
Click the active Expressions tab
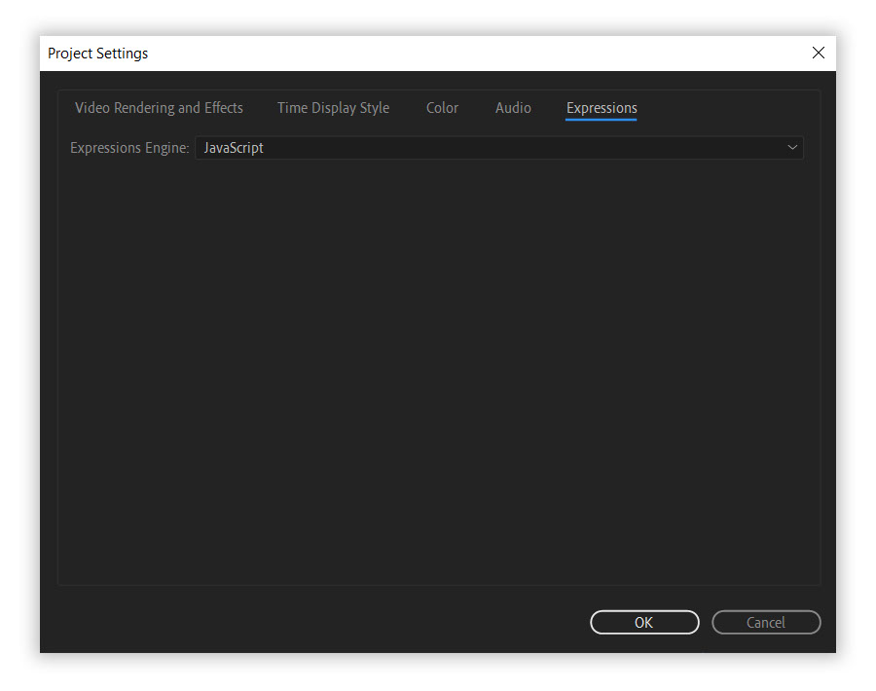pyautogui.click(x=602, y=108)
